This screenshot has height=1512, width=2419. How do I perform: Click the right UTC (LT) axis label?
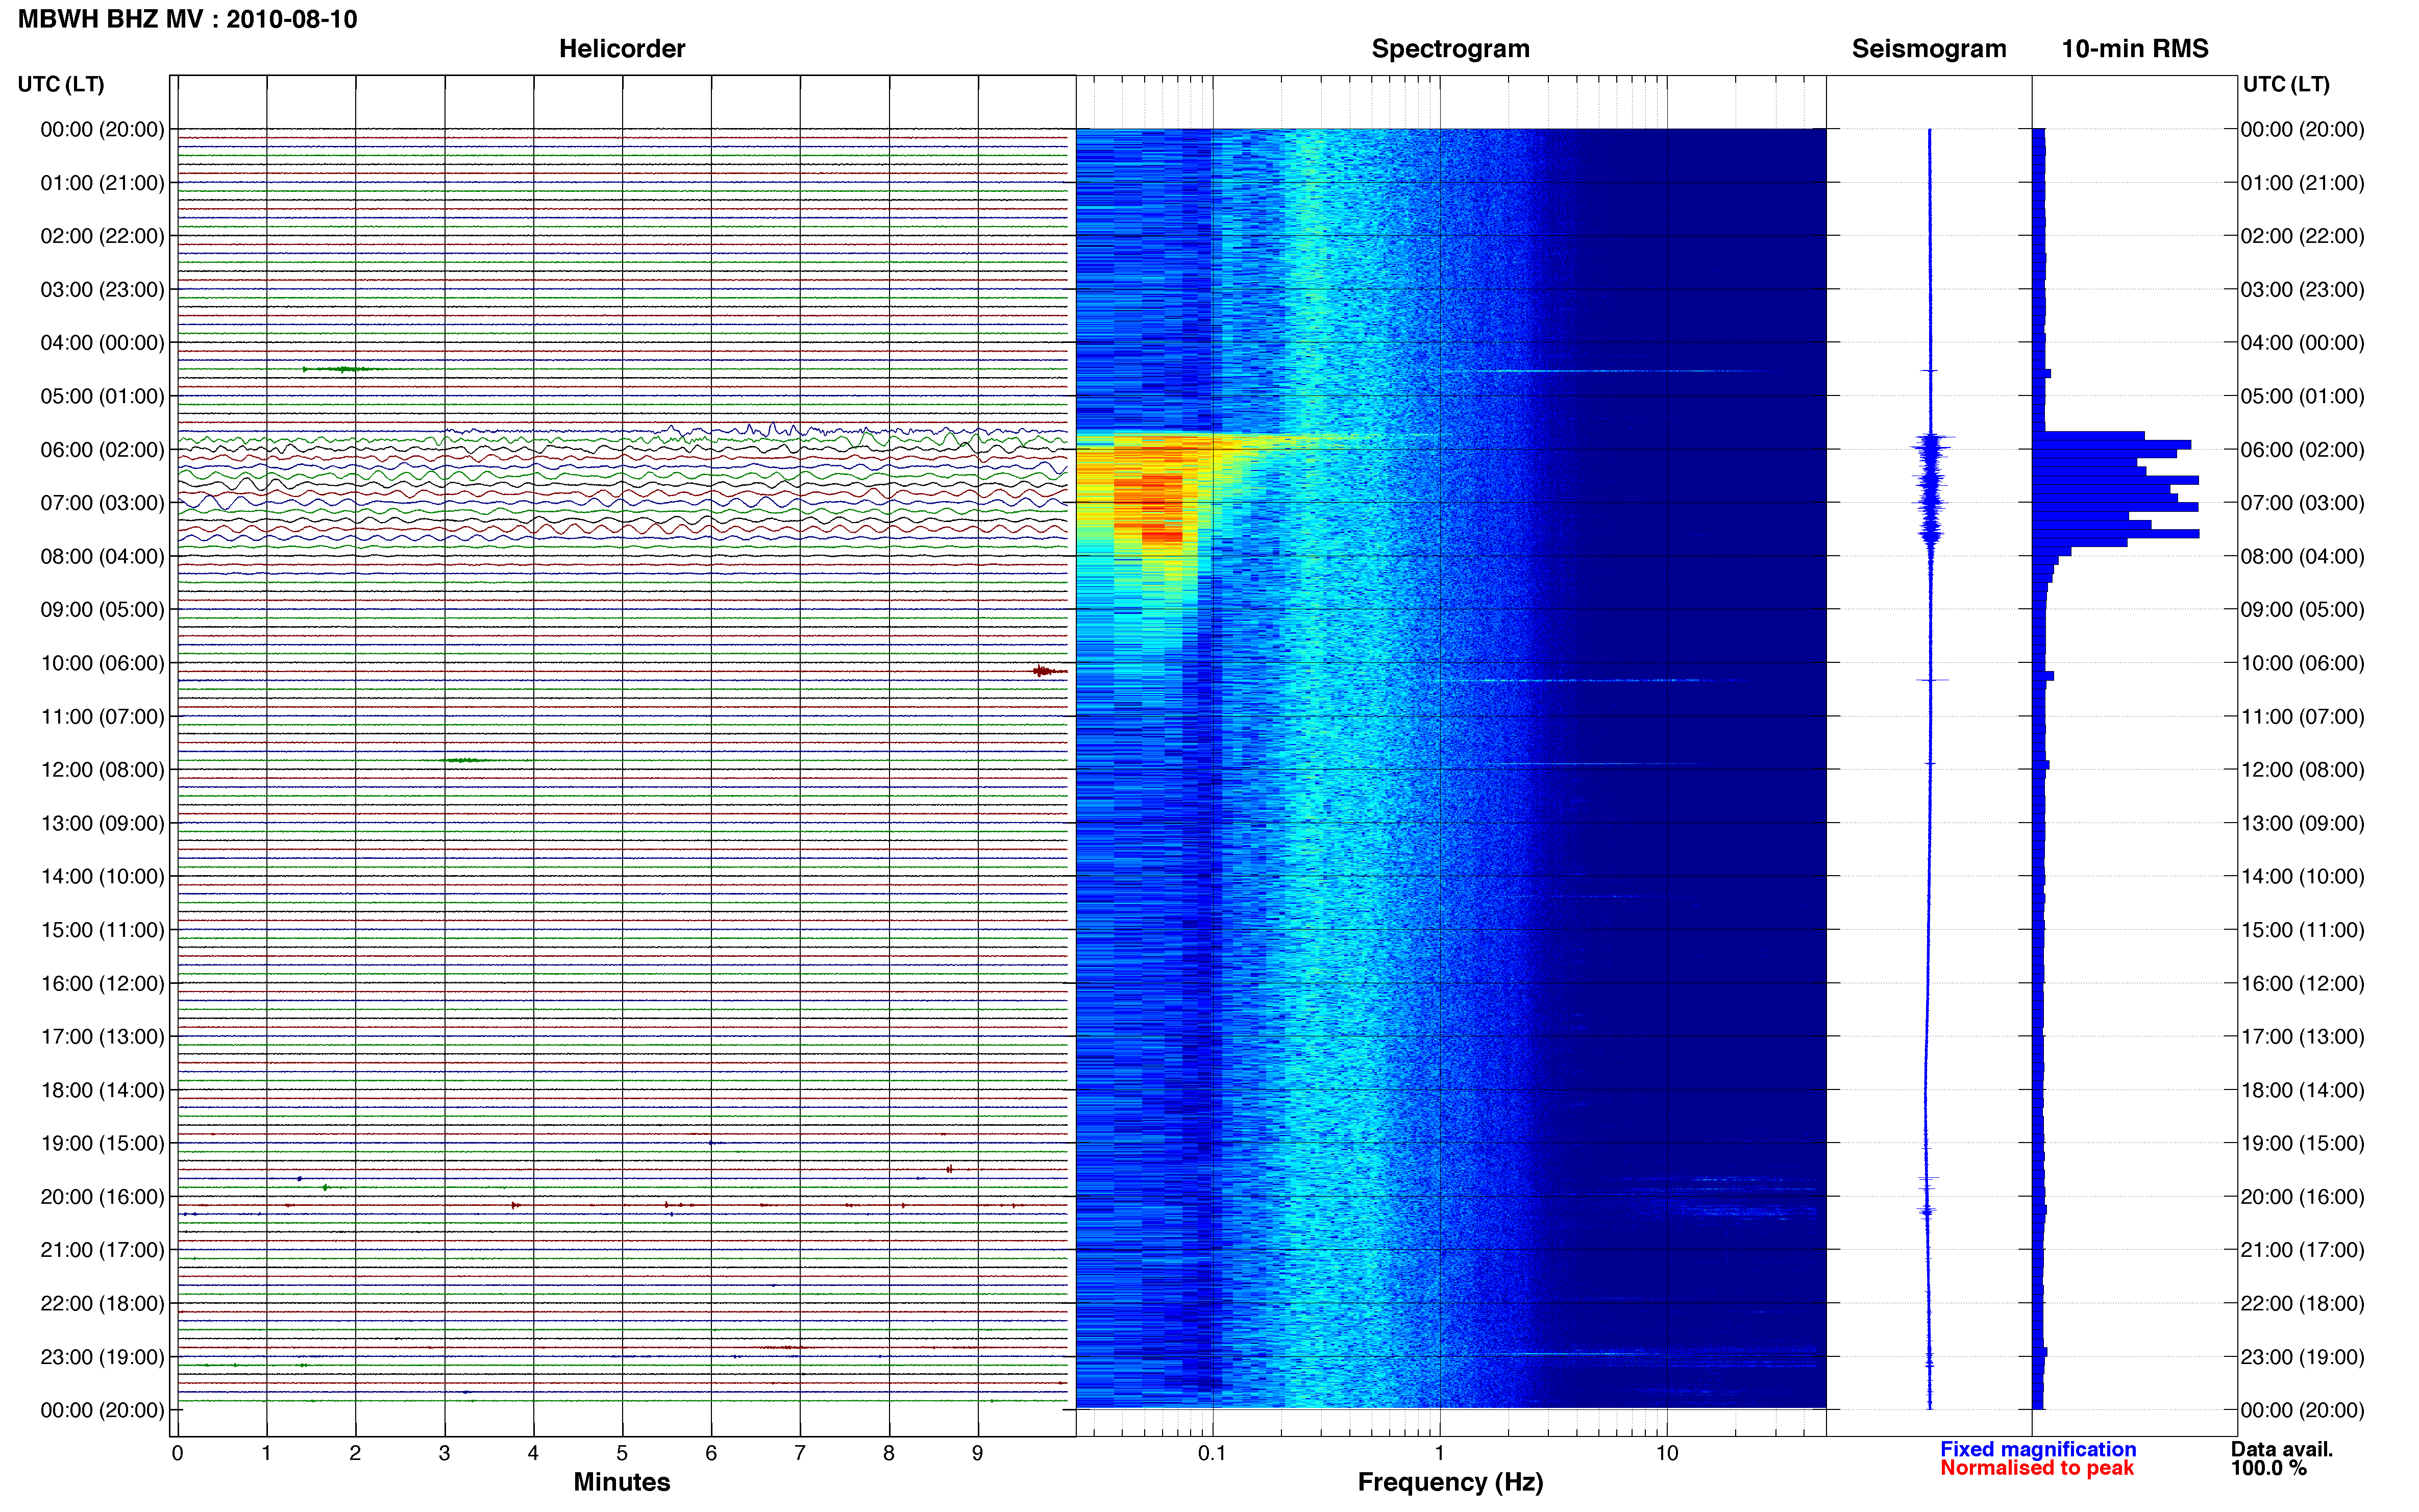[x=2286, y=84]
